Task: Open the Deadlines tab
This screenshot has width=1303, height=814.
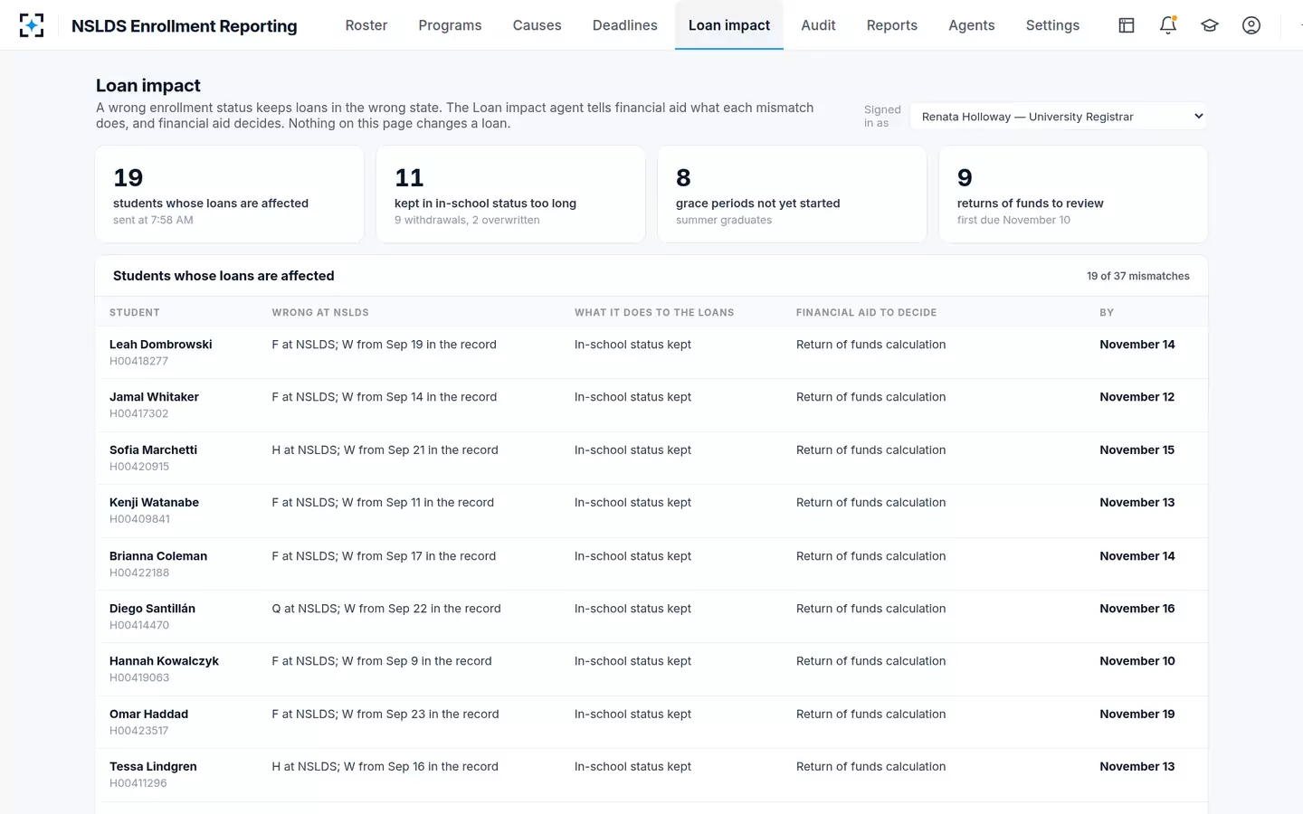Action: tap(625, 25)
